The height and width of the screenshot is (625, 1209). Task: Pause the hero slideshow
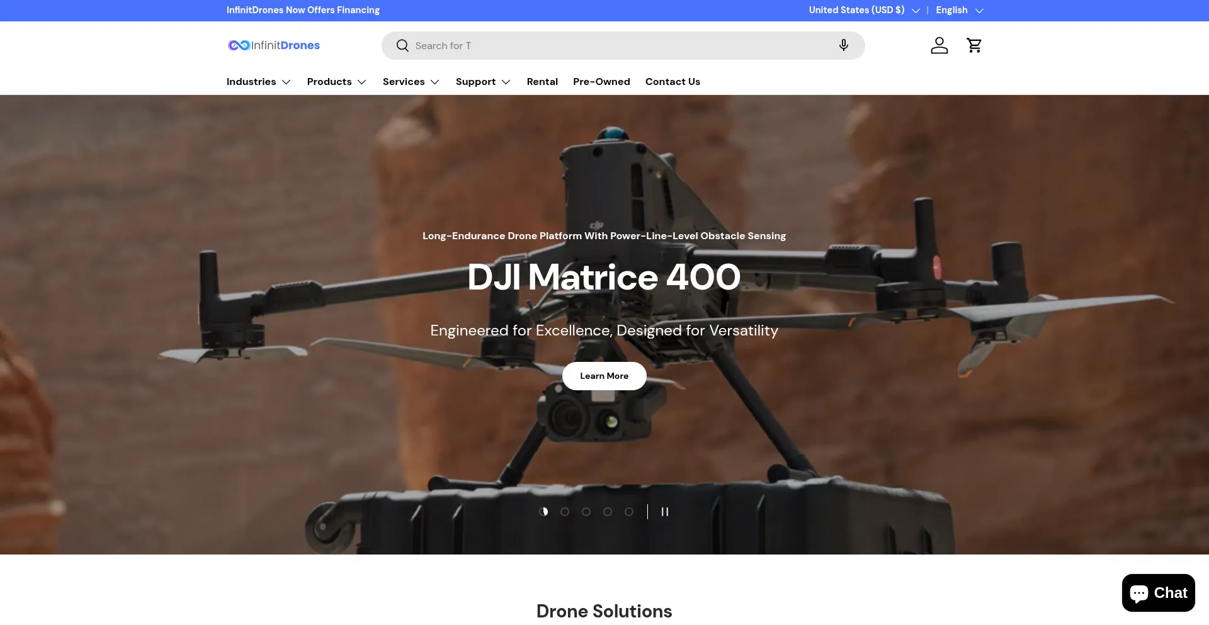click(664, 512)
